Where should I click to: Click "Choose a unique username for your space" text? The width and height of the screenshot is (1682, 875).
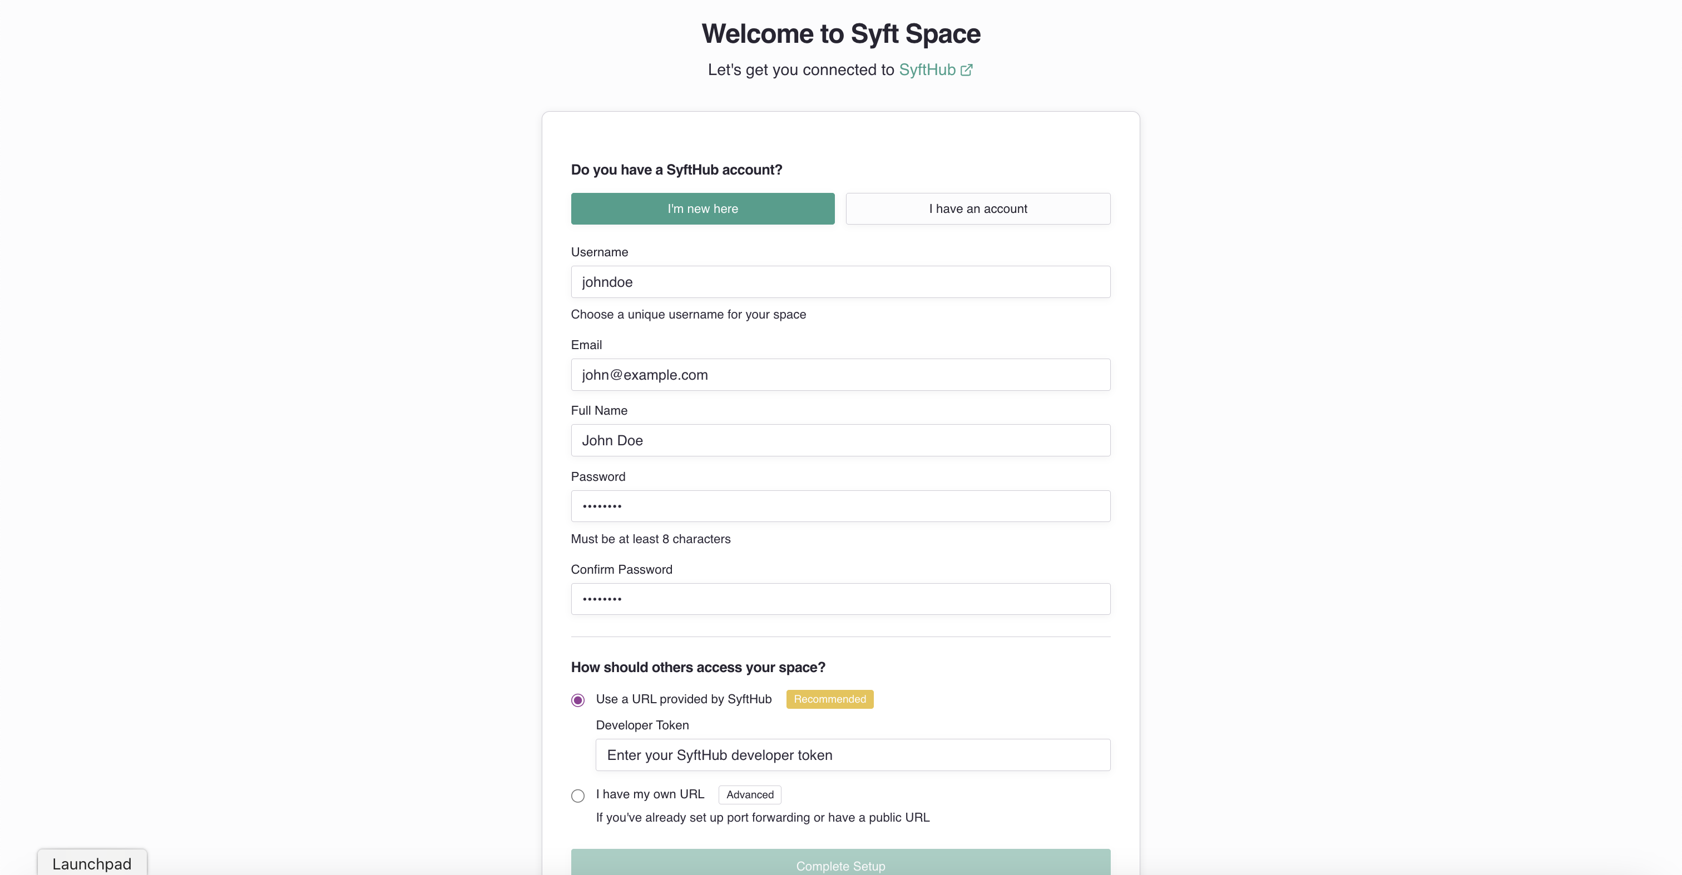tap(688, 315)
